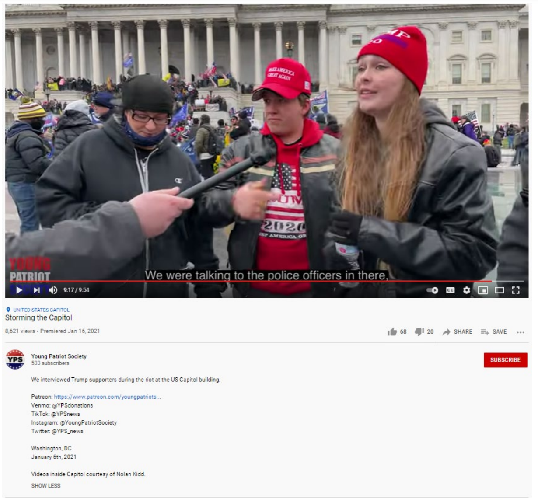This screenshot has width=538, height=502.
Task: Collapse the description with Show Less
Action: (x=46, y=486)
